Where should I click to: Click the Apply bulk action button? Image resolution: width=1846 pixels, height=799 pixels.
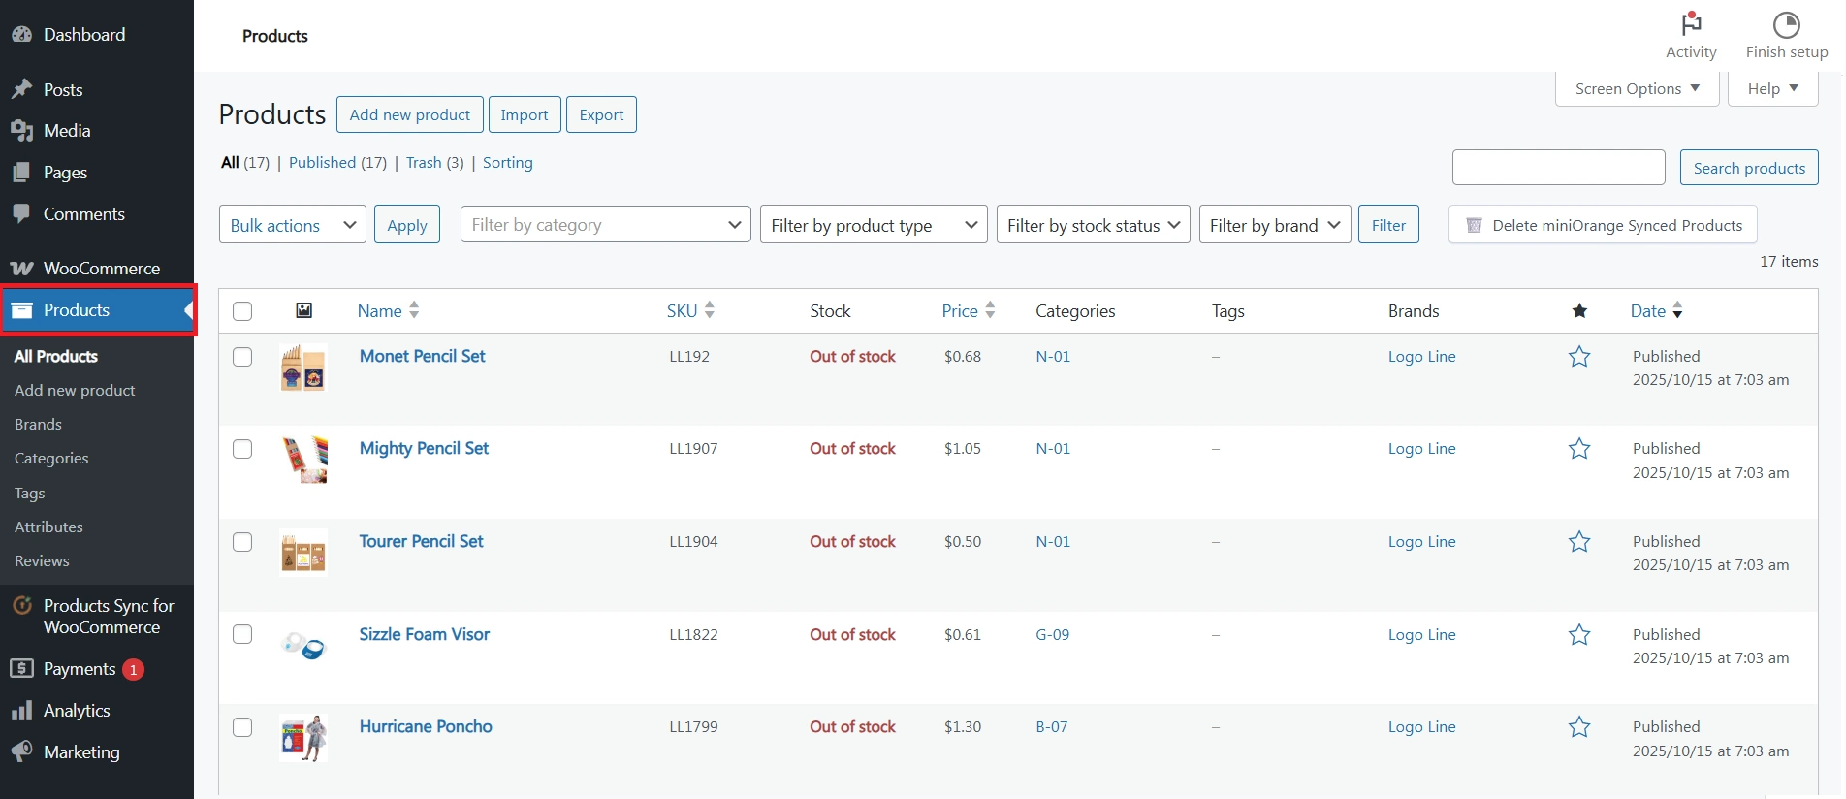[x=407, y=225]
